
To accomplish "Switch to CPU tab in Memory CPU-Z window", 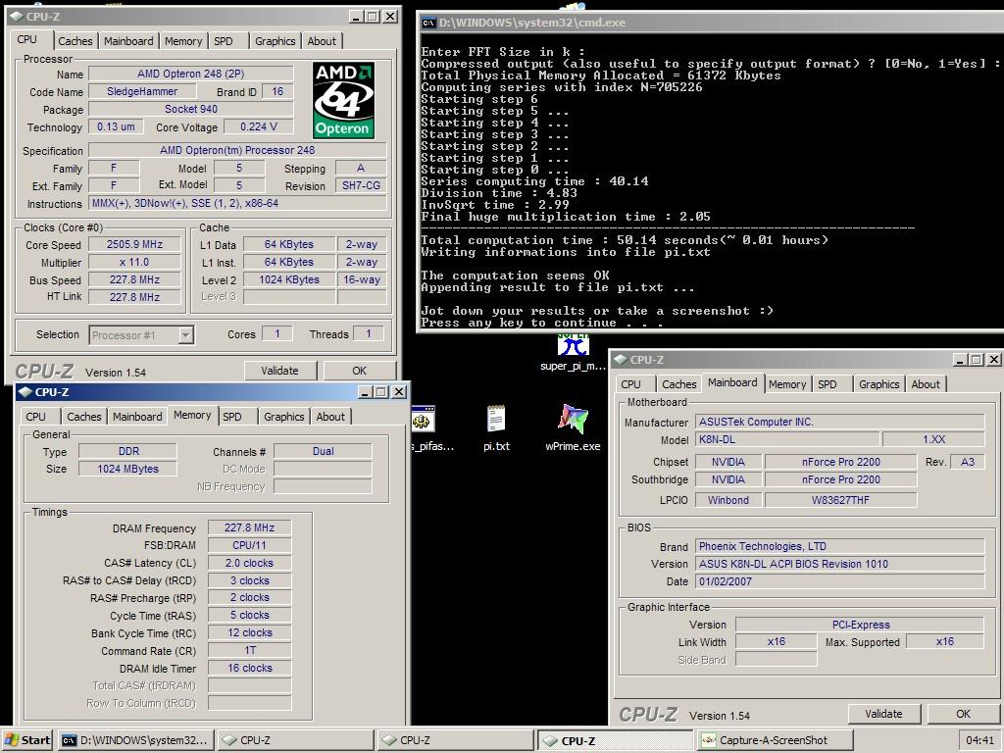I will (x=36, y=416).
